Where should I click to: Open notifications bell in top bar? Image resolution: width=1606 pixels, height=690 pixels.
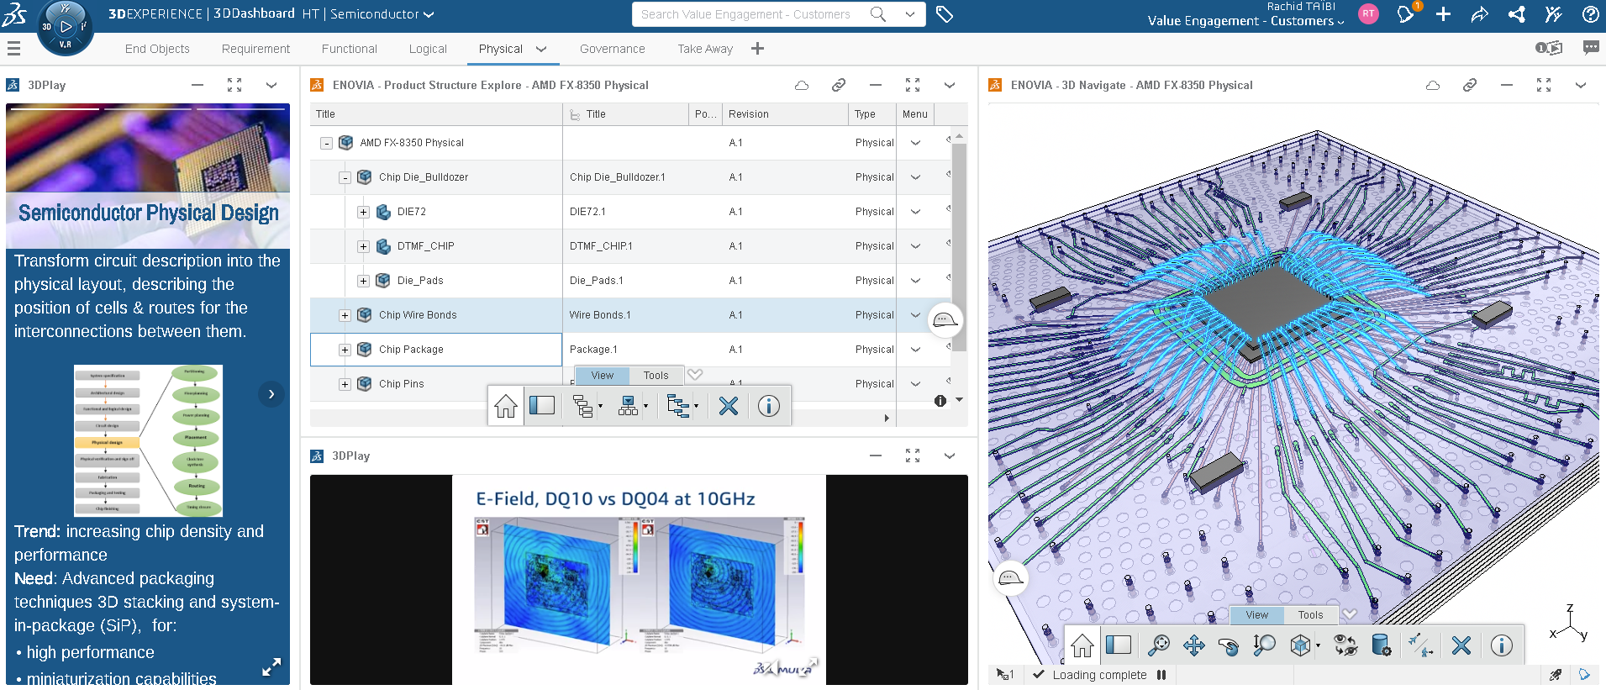click(1405, 14)
